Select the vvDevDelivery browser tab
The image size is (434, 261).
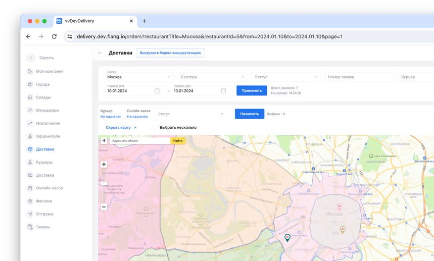point(95,21)
